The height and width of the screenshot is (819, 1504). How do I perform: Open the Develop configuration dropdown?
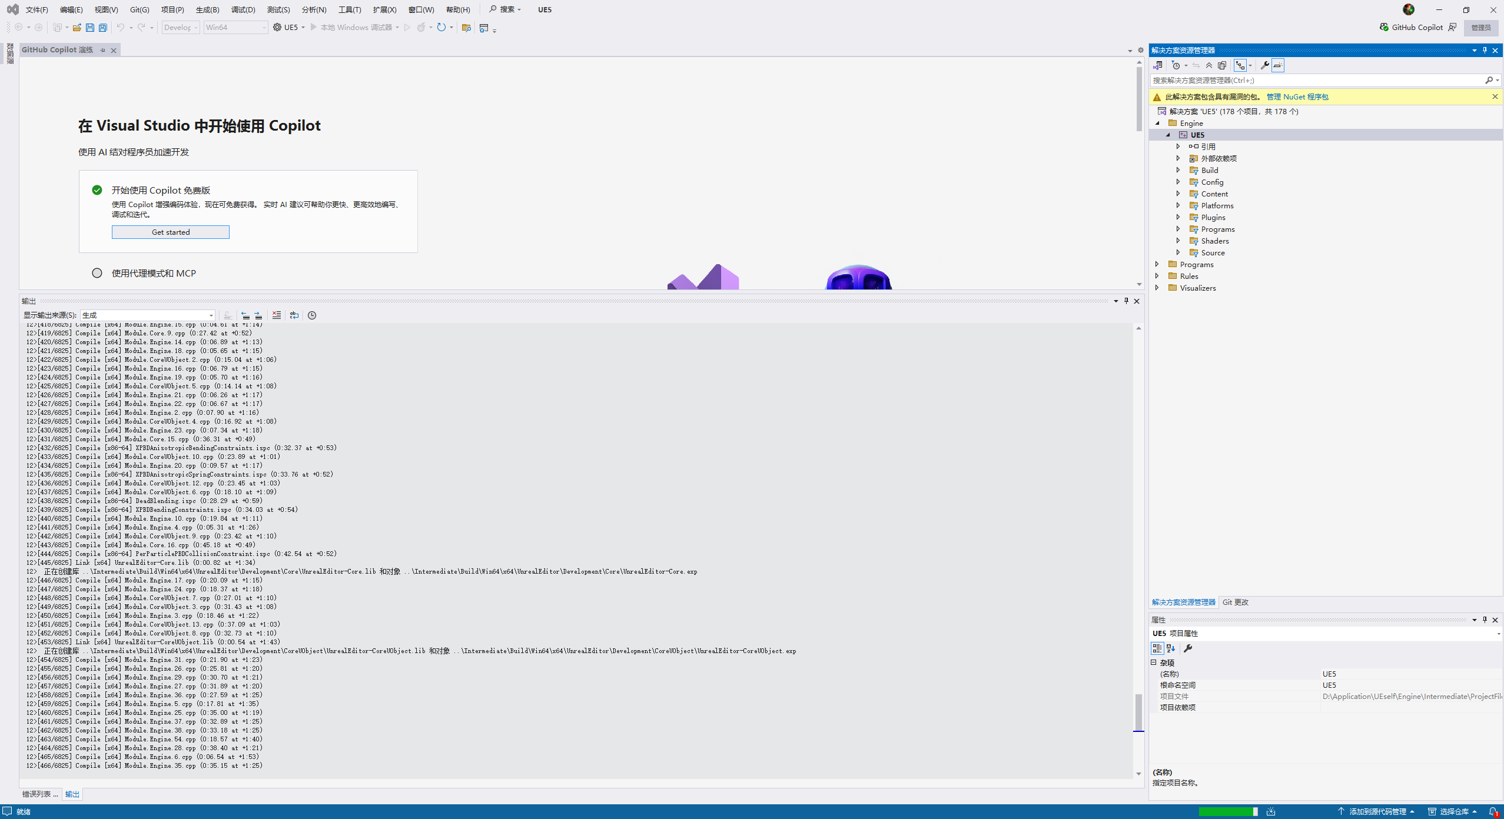click(x=181, y=28)
